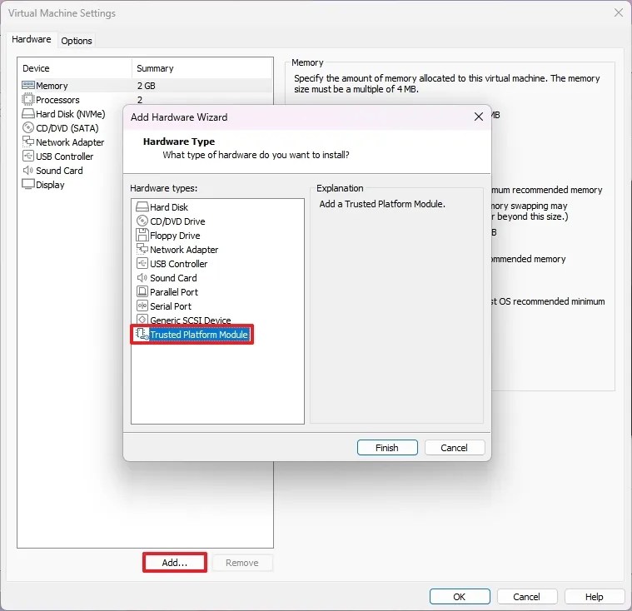Pick the Parallel Port icon
This screenshot has width=632, height=611.
(142, 291)
